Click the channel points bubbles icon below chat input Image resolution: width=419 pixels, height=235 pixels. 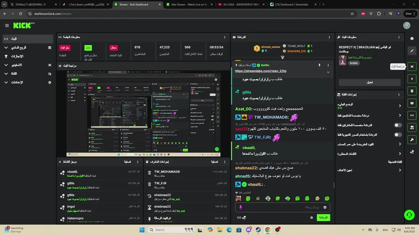tap(244, 218)
